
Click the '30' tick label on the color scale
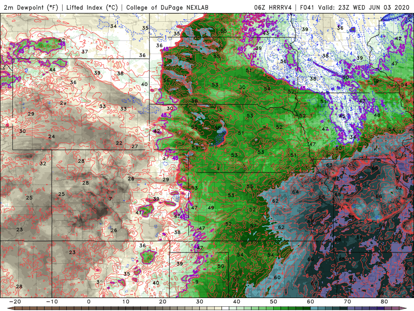click(200, 302)
